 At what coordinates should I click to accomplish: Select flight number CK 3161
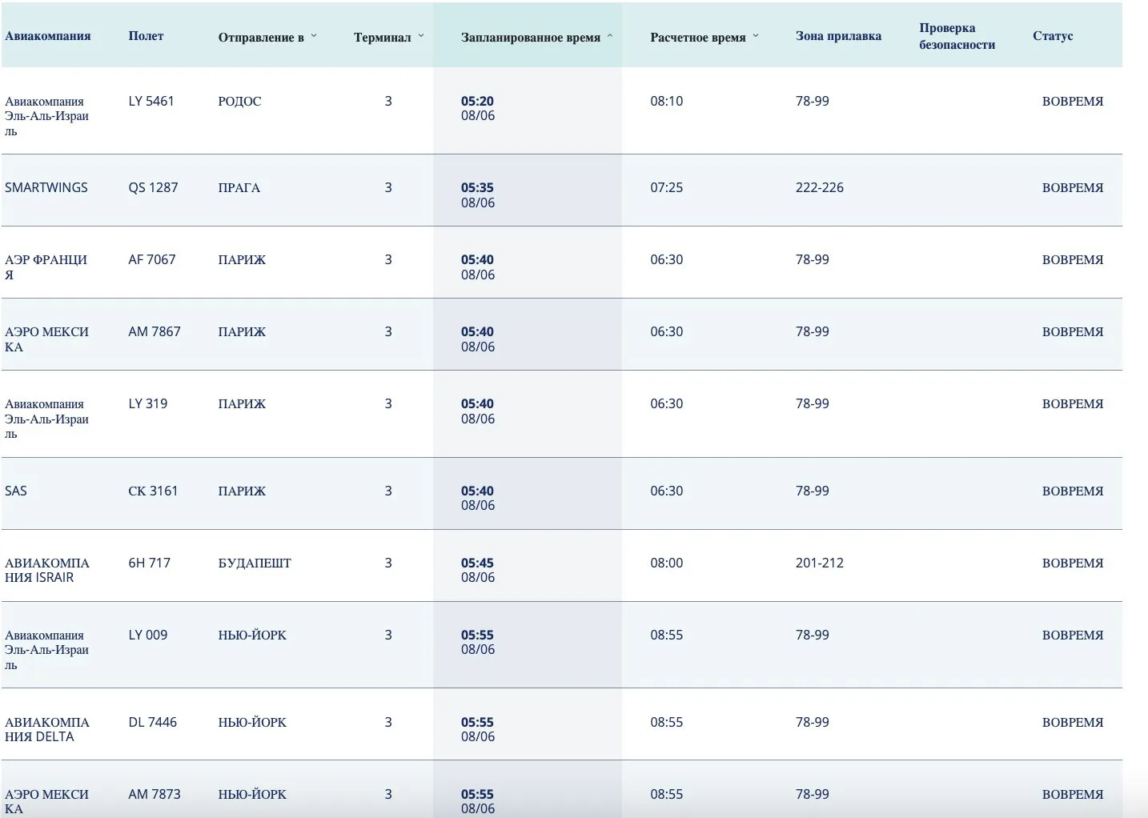tap(153, 491)
